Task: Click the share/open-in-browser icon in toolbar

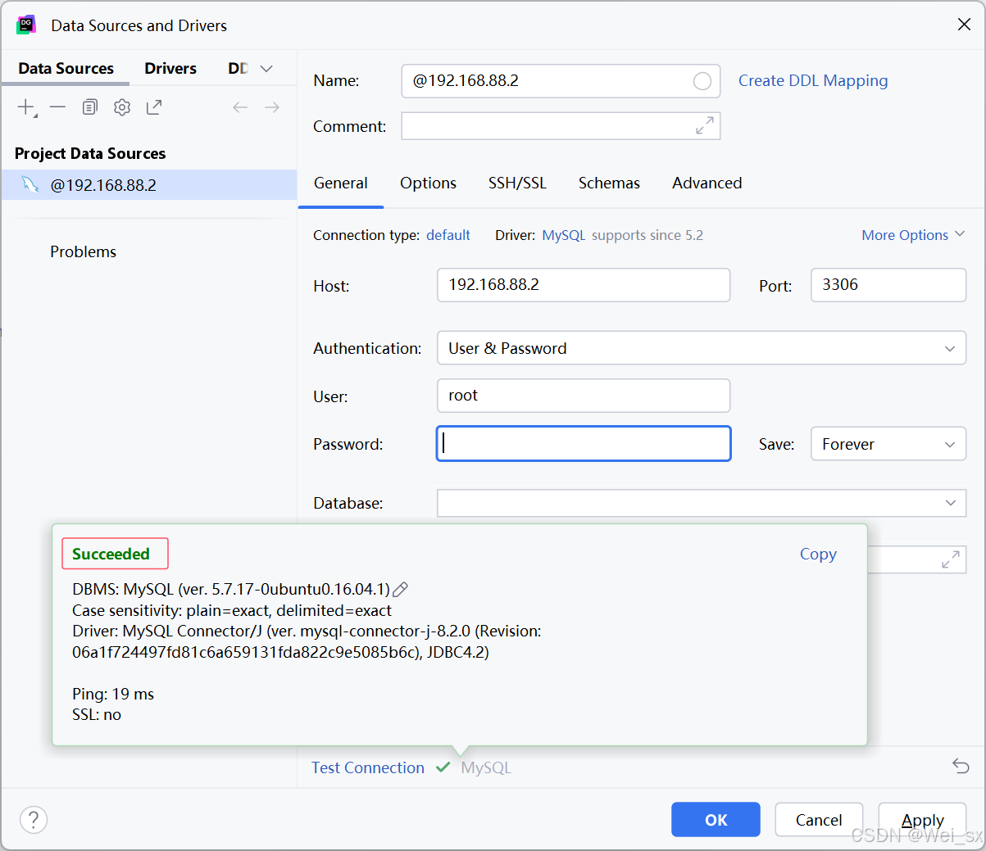Action: (154, 106)
